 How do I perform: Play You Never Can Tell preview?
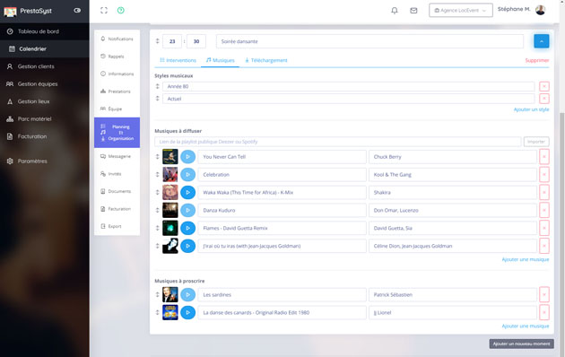tap(187, 157)
